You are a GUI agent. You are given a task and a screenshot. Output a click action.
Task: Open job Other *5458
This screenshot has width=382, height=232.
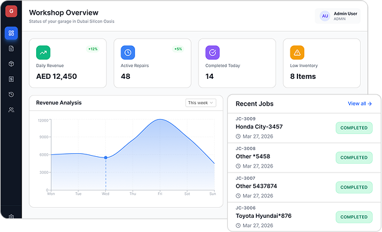tap(253, 156)
